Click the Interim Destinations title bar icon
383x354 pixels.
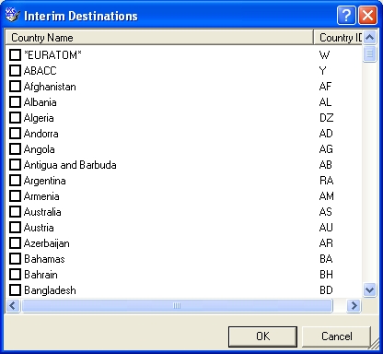pyautogui.click(x=13, y=15)
